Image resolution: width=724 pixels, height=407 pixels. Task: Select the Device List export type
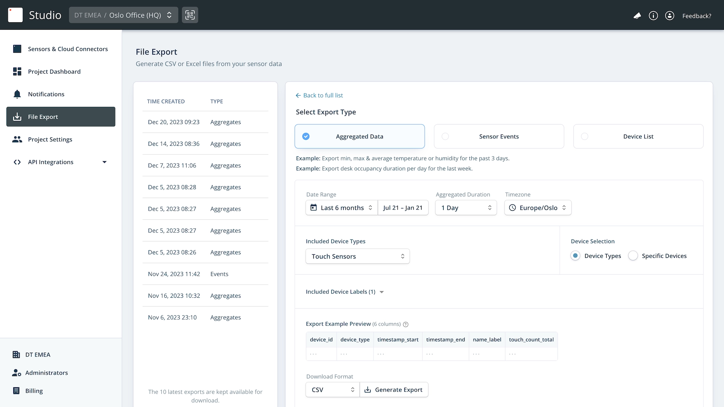coord(638,136)
